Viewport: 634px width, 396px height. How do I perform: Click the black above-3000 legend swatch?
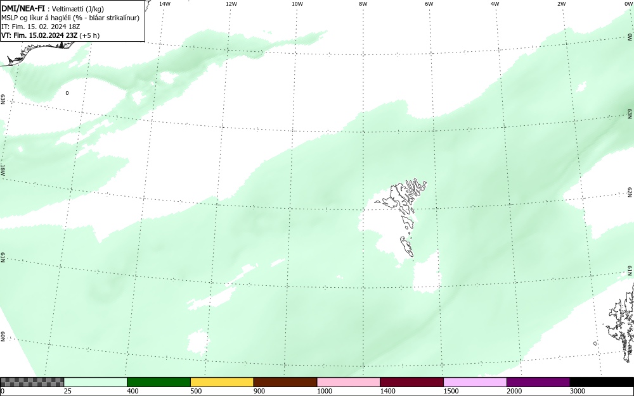click(x=602, y=382)
